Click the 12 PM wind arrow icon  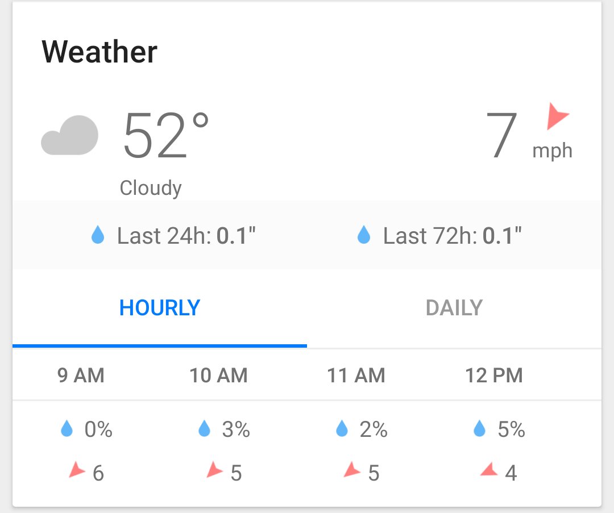489,469
